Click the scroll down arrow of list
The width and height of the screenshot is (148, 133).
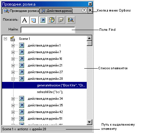pyautogui.click(x=89, y=122)
